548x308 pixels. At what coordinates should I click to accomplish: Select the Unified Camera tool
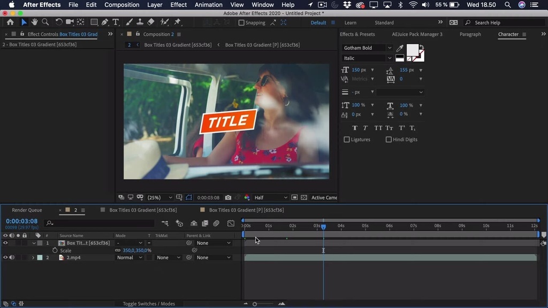point(70,22)
